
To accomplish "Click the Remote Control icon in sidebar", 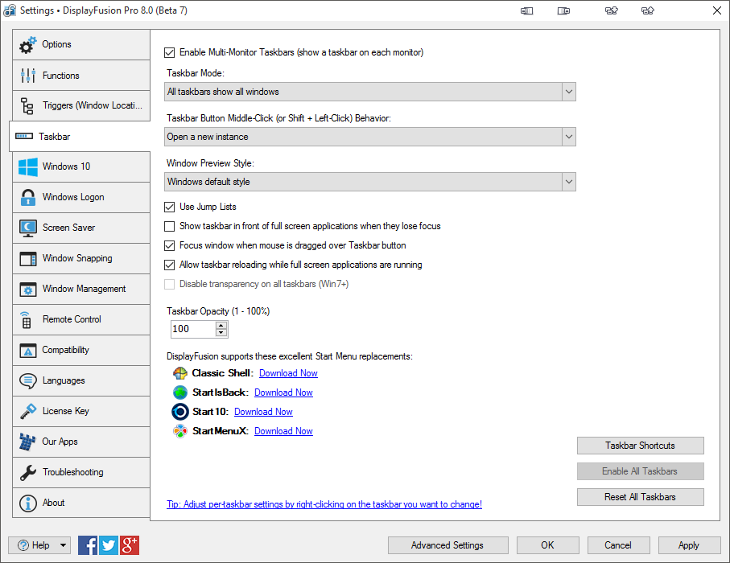I will point(27,319).
